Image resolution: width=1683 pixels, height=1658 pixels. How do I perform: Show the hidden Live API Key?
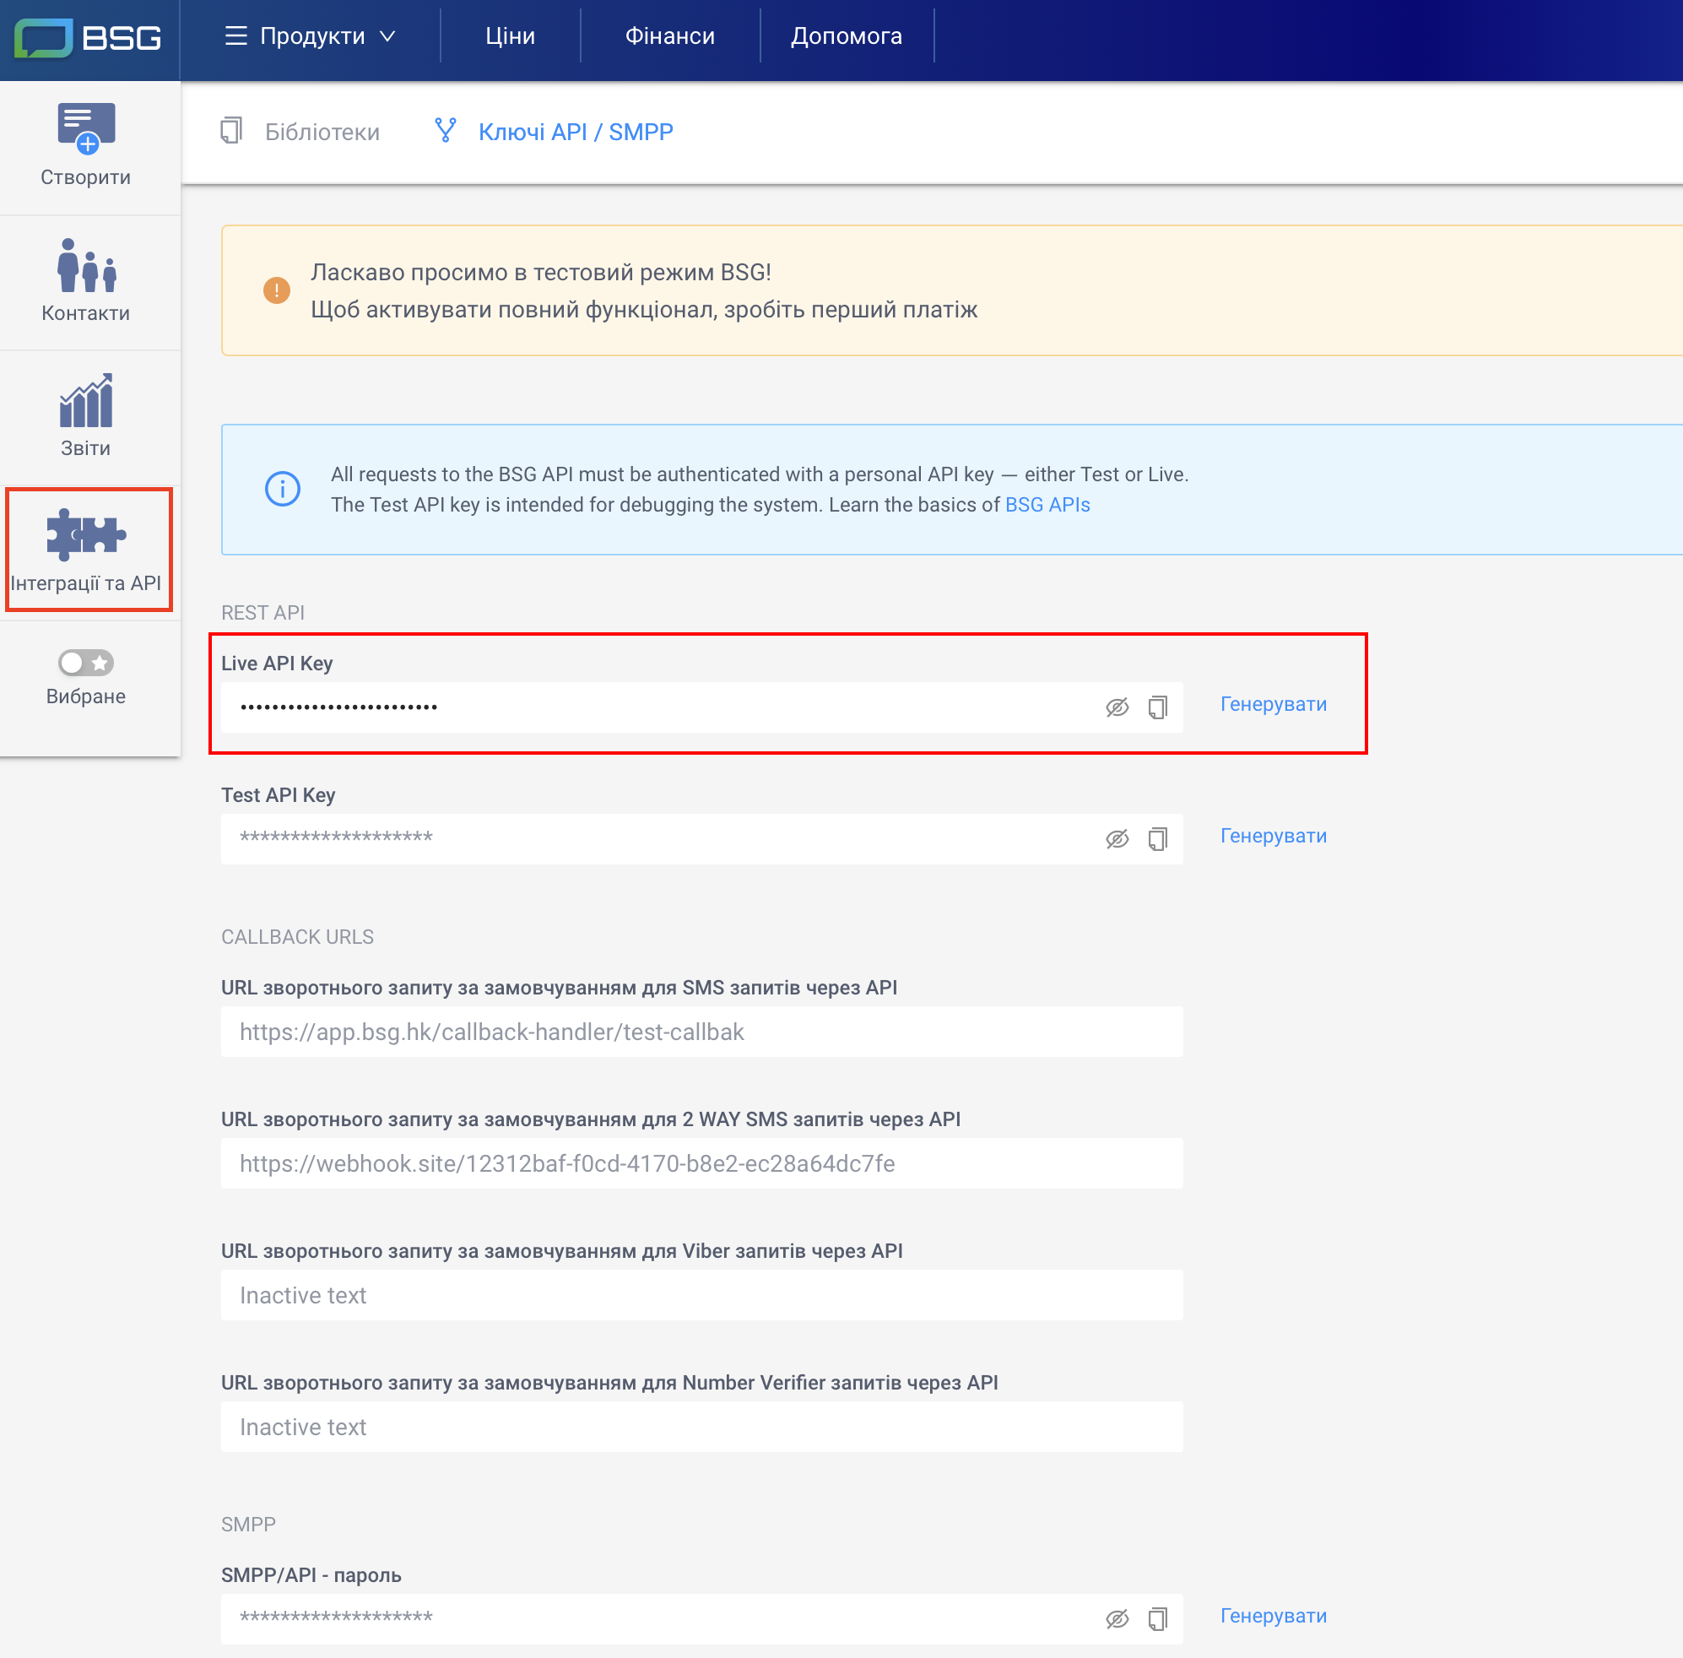[x=1117, y=707]
